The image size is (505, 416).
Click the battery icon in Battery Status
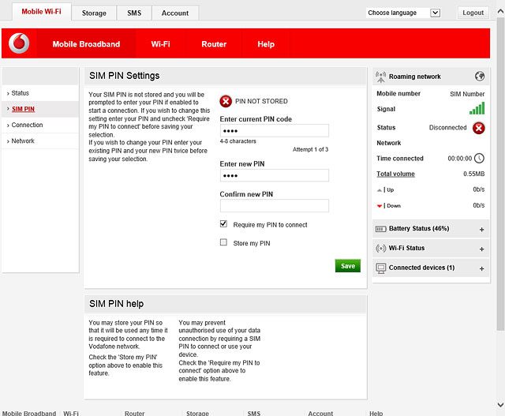(x=380, y=229)
